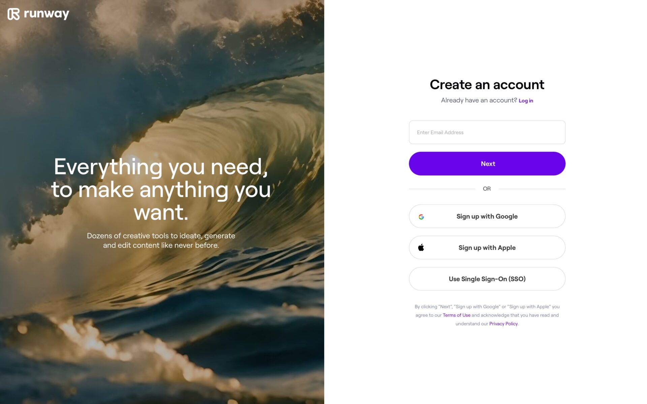Focus the Enter Email Address field

click(487, 132)
